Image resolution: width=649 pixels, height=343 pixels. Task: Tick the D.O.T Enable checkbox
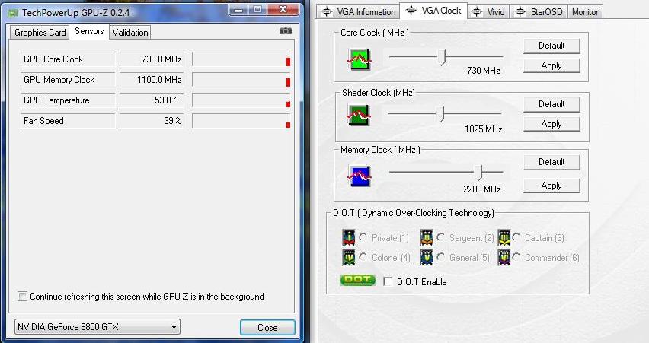click(x=388, y=282)
